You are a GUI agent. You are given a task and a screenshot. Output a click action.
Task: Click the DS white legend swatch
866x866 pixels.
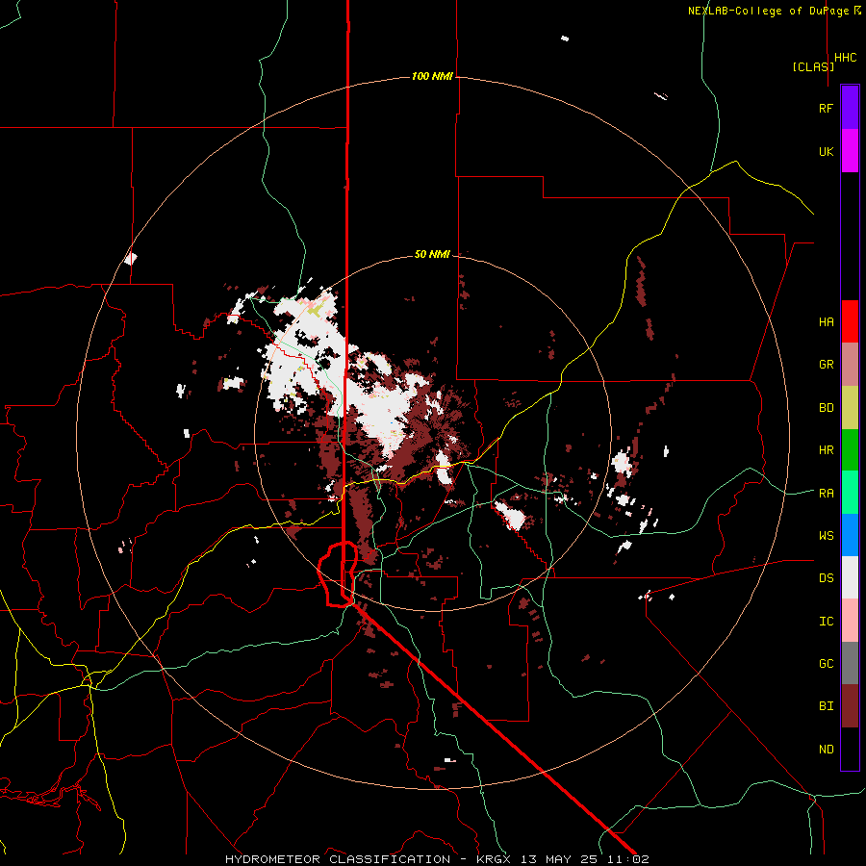click(850, 577)
